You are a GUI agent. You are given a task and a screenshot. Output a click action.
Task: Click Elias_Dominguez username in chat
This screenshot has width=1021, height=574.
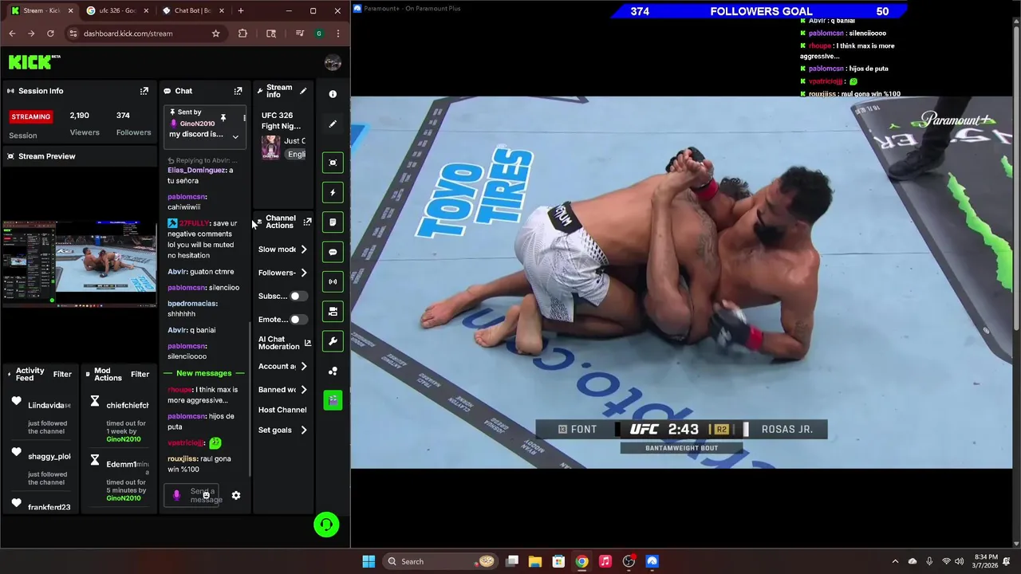(x=198, y=170)
